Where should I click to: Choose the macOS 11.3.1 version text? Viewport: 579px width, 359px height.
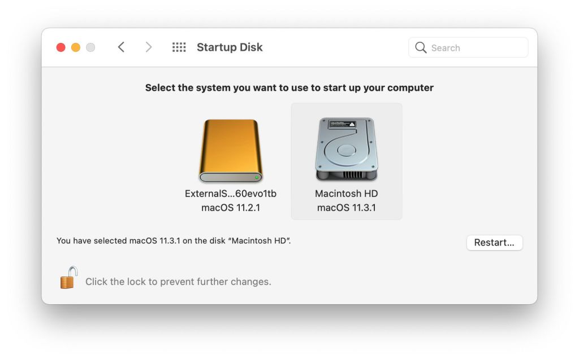(x=346, y=208)
